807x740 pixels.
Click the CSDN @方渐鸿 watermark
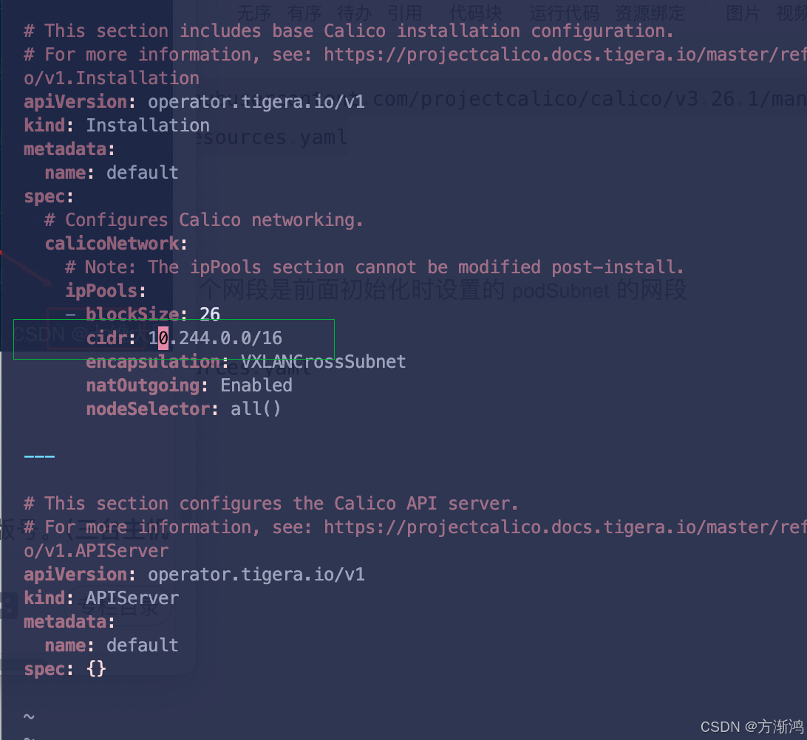752,727
